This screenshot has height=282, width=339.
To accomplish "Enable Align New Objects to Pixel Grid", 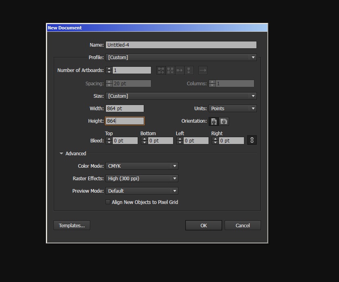I will pyautogui.click(x=108, y=202).
